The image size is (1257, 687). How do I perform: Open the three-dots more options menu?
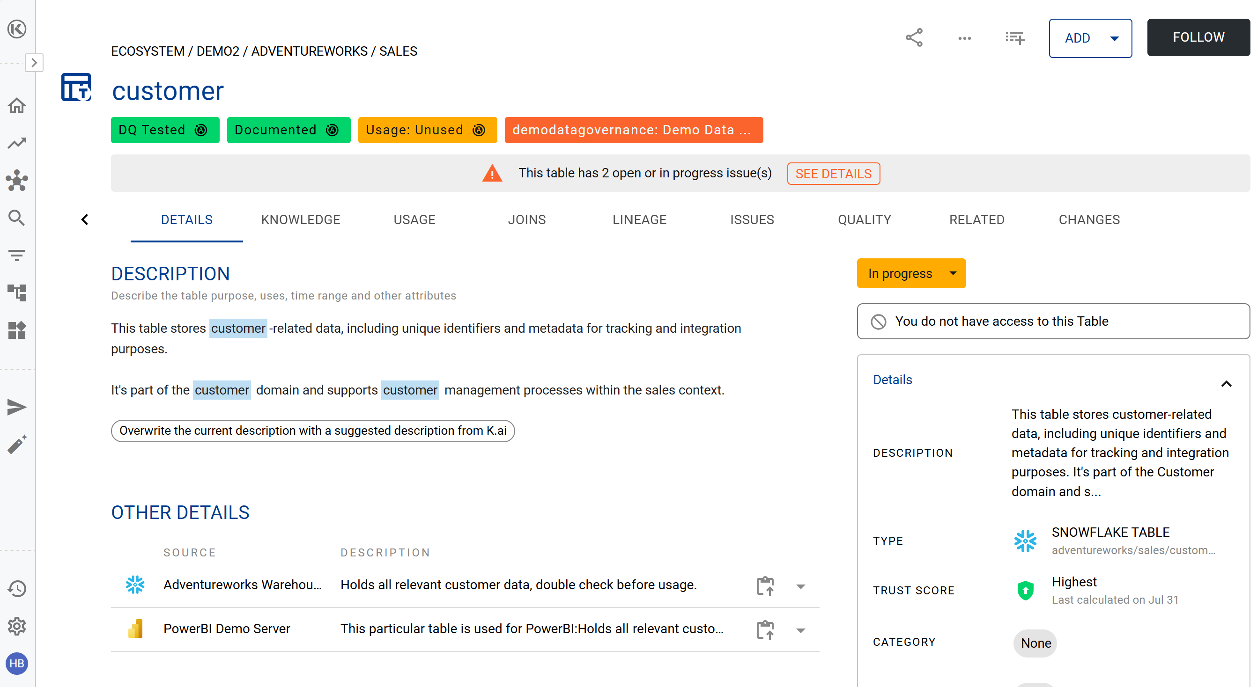964,38
